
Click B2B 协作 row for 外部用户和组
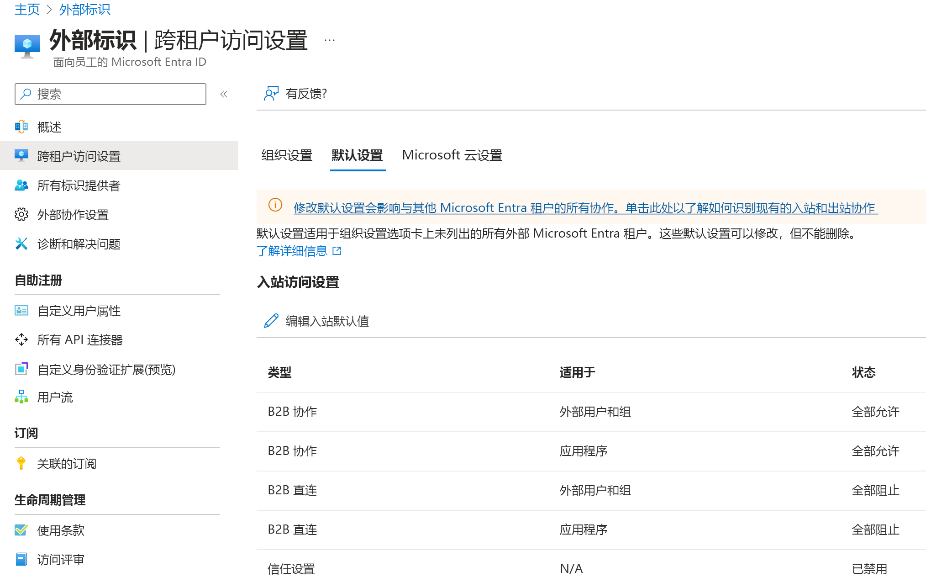[x=591, y=412]
